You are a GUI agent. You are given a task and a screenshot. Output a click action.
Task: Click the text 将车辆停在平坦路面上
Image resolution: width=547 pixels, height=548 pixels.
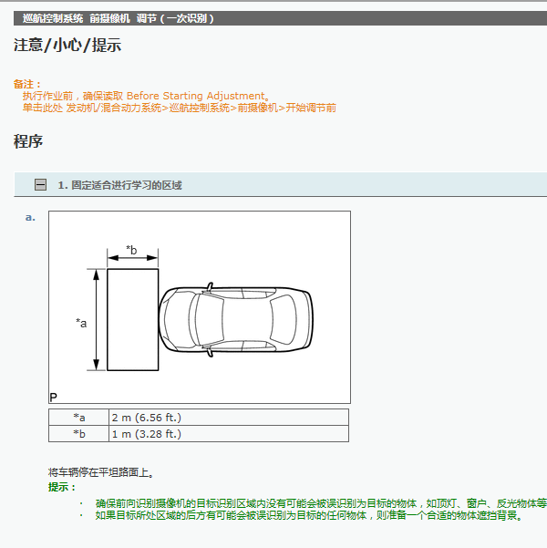click(x=101, y=472)
